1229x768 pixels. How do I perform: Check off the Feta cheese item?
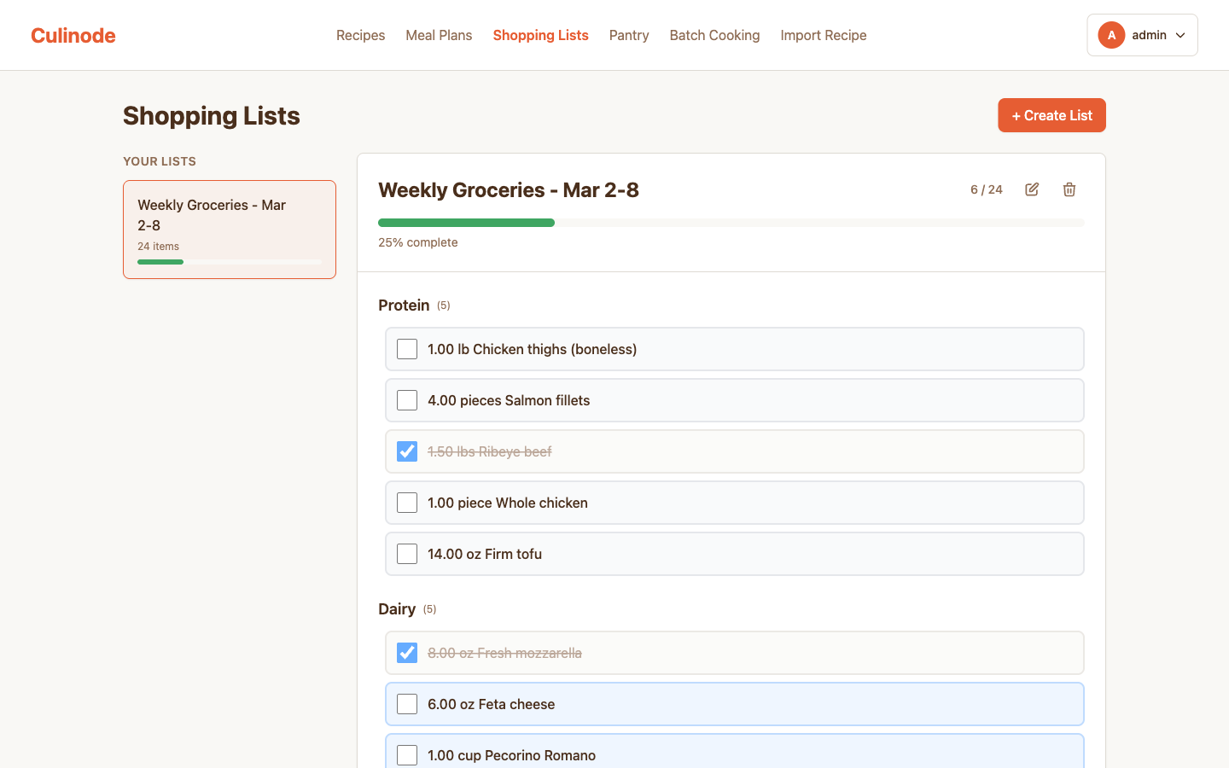pyautogui.click(x=406, y=704)
